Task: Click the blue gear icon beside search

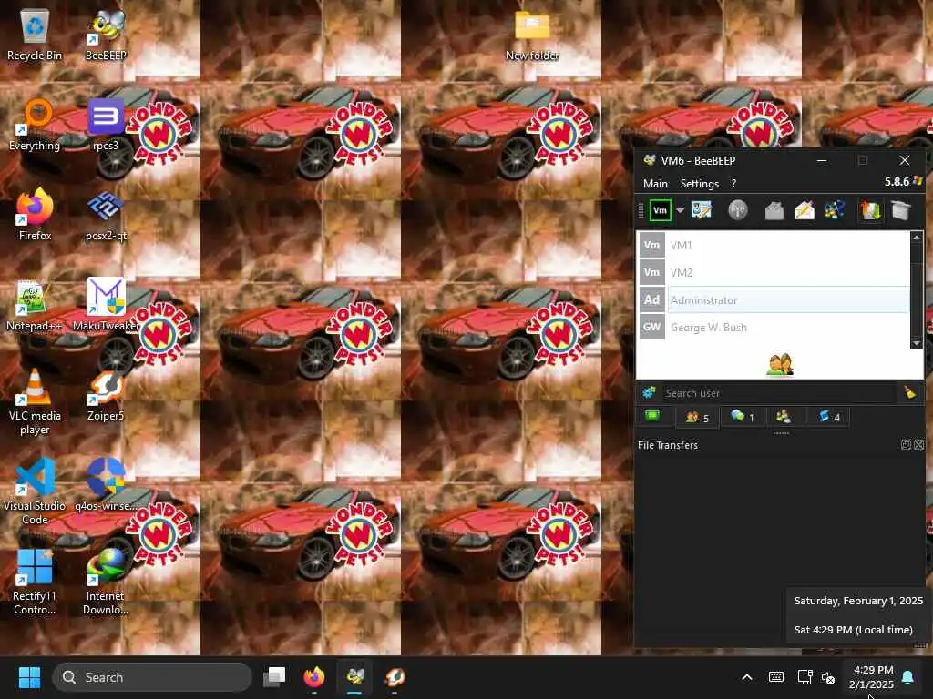Action: pyautogui.click(x=649, y=392)
